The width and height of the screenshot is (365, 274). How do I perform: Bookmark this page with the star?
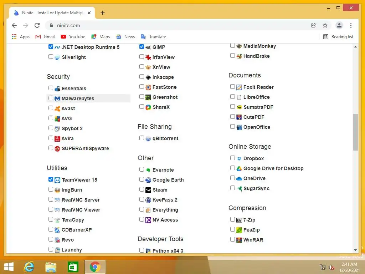[325, 25]
